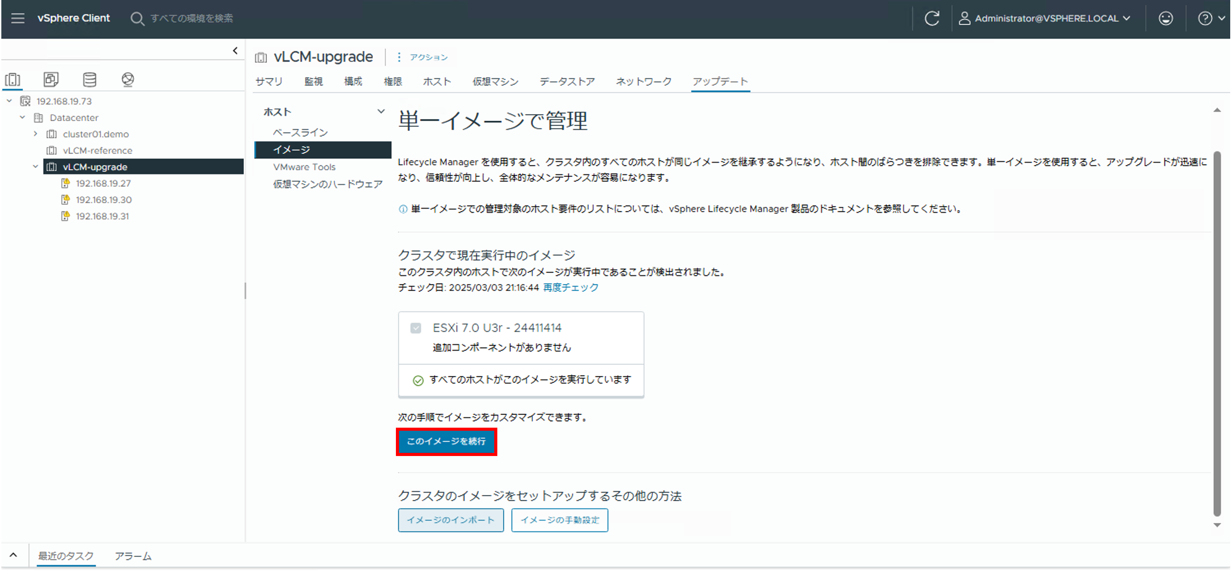Open the 構成 tab
This screenshot has width=1232, height=572.
[x=353, y=81]
